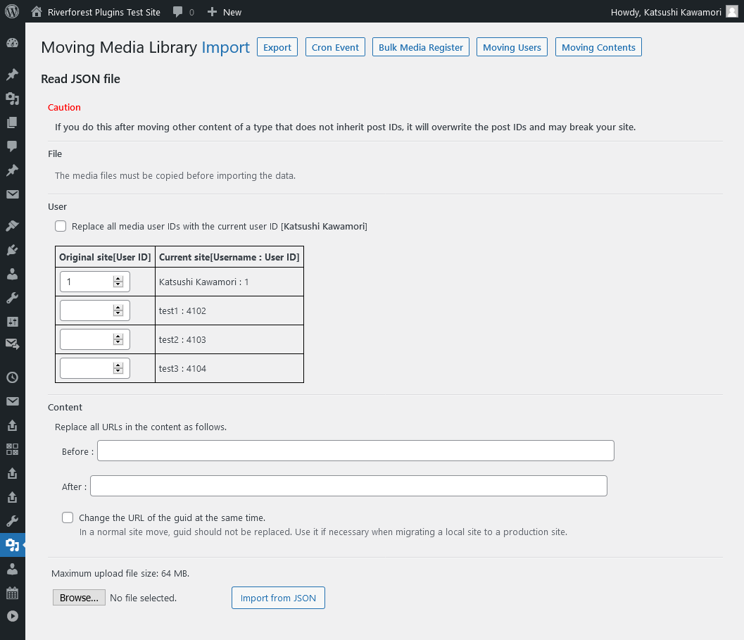Open the Users person icon below the plug
This screenshot has width=744, height=640.
[x=13, y=274]
